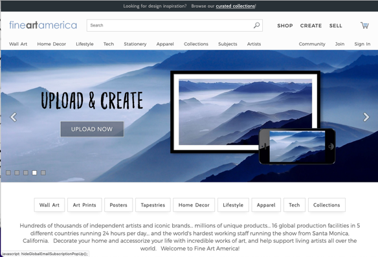Advance to next carousel slide

click(366, 117)
